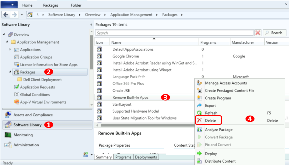
Task: Click the ribbon collapse chevron at top right
Action: coord(286,5)
